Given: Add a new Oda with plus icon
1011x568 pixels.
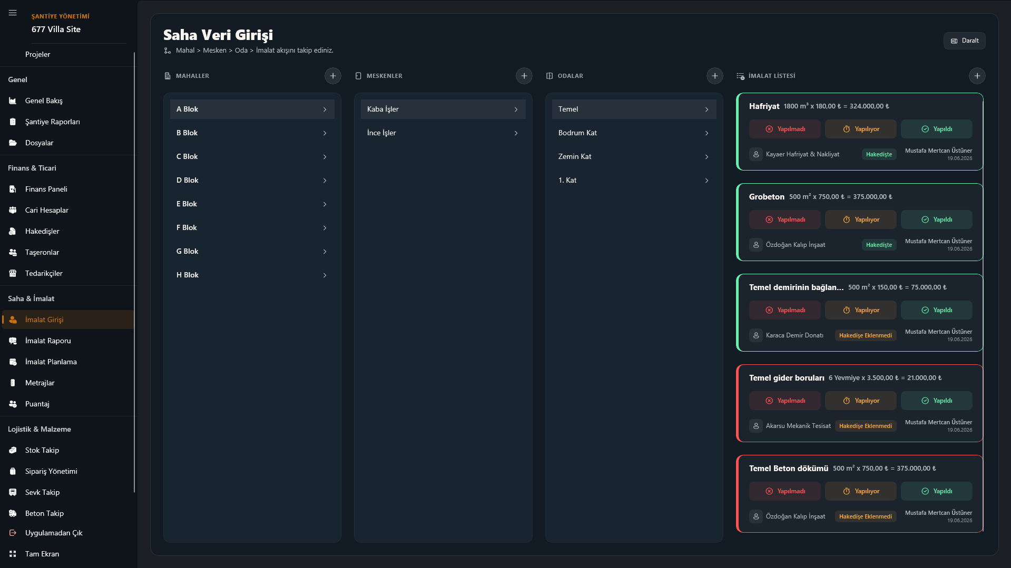Looking at the screenshot, I should [715, 76].
